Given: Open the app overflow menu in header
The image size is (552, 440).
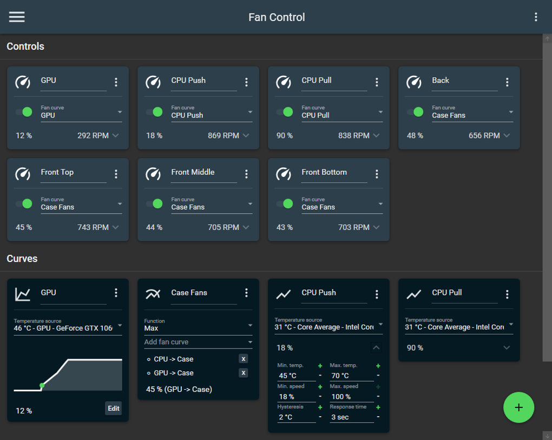Looking at the screenshot, I should point(536,17).
